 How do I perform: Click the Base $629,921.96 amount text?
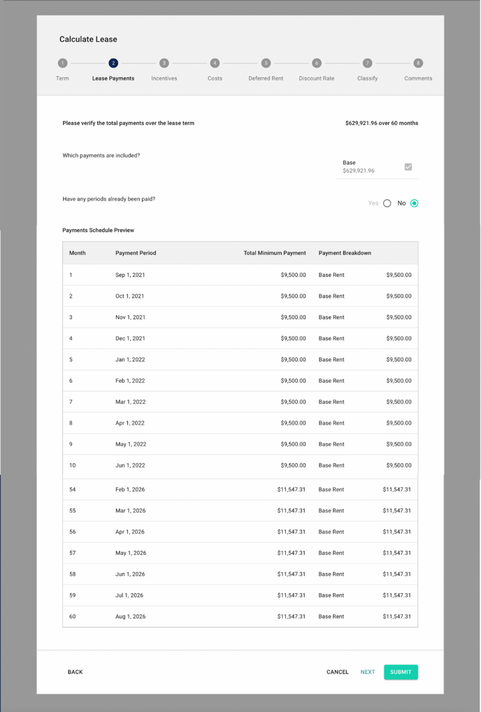(x=359, y=170)
